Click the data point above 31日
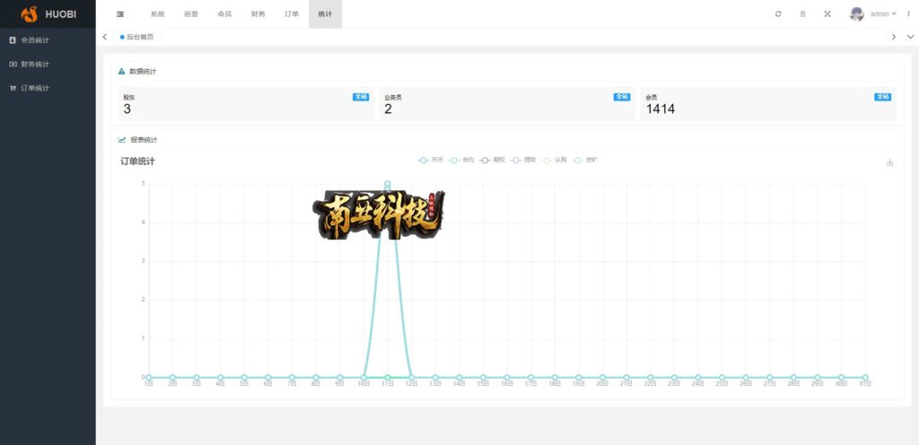The width and height of the screenshot is (919, 445). pos(865,377)
